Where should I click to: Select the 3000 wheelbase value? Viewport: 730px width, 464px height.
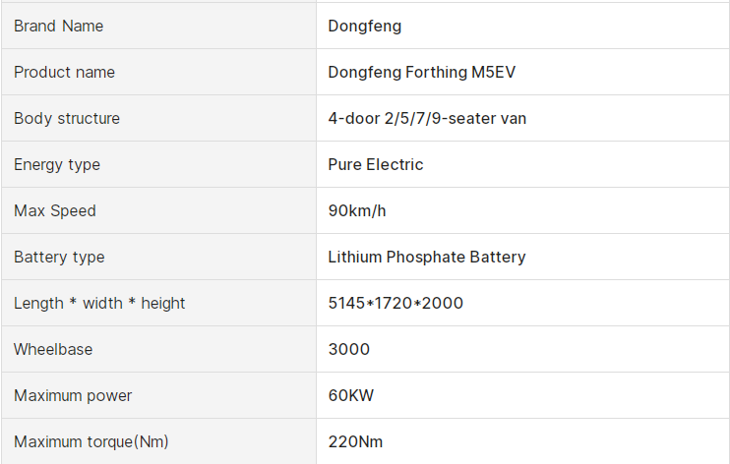pos(349,349)
